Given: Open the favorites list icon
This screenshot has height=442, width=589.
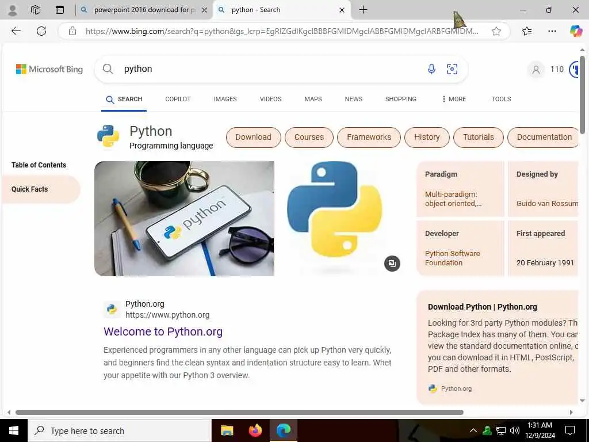Looking at the screenshot, I should click(527, 31).
